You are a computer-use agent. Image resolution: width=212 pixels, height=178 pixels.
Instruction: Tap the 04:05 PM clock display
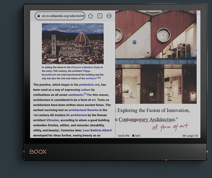(x=123, y=136)
